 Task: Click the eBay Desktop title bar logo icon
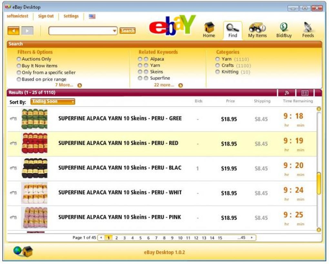click(8, 7)
